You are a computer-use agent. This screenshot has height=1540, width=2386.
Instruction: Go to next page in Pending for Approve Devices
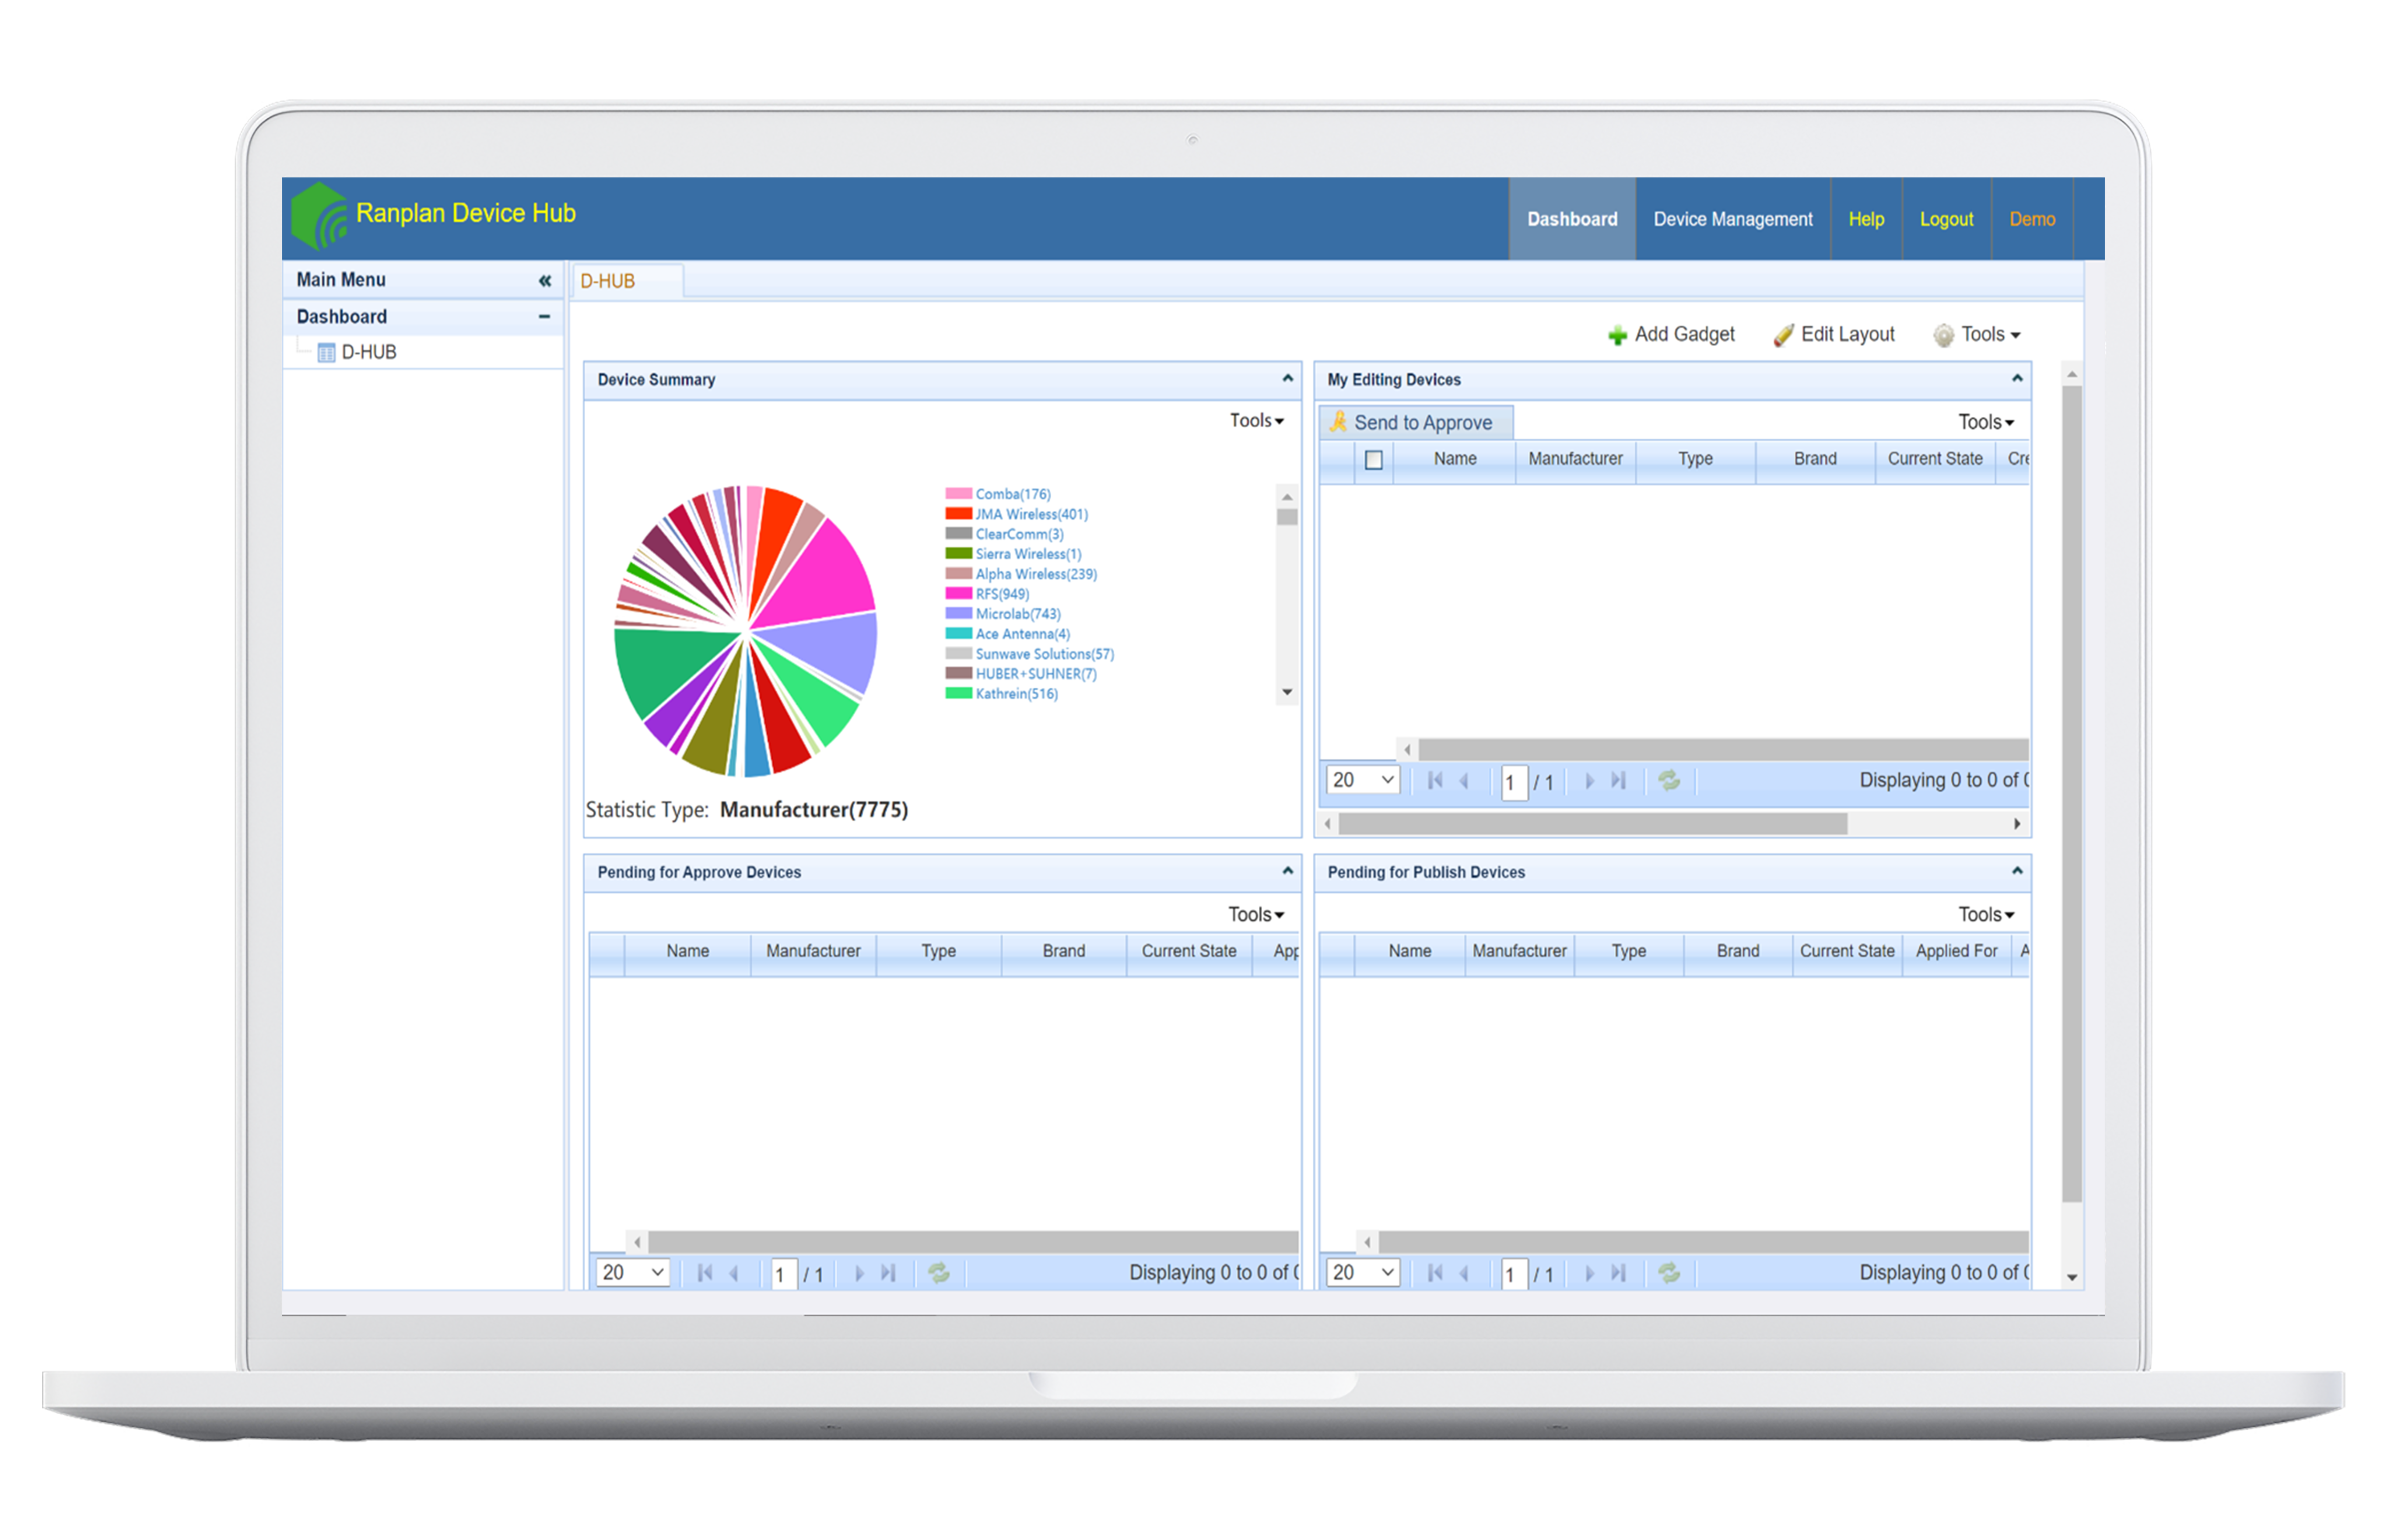[x=858, y=1272]
